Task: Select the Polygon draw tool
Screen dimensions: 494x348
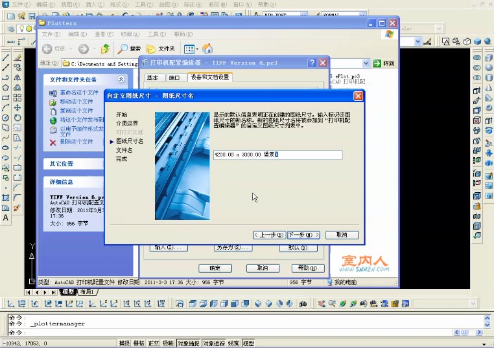Action: pos(6,88)
